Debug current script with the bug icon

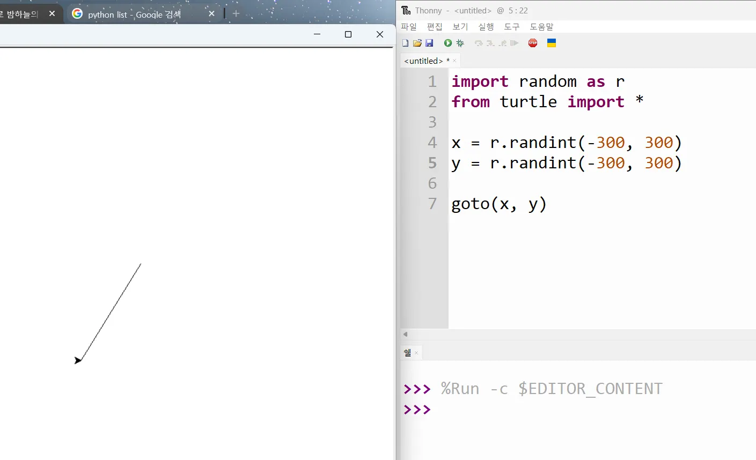460,43
